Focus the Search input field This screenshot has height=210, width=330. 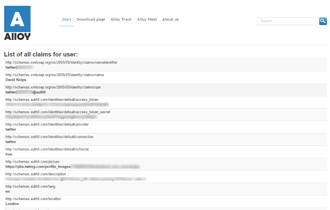[x=287, y=21]
